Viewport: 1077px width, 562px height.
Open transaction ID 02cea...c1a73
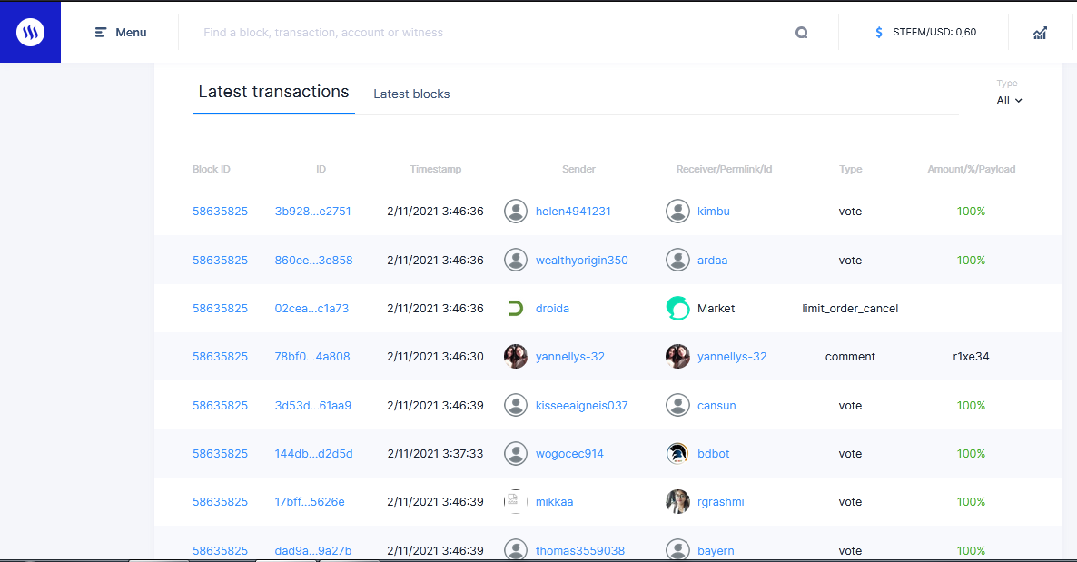pyautogui.click(x=311, y=309)
